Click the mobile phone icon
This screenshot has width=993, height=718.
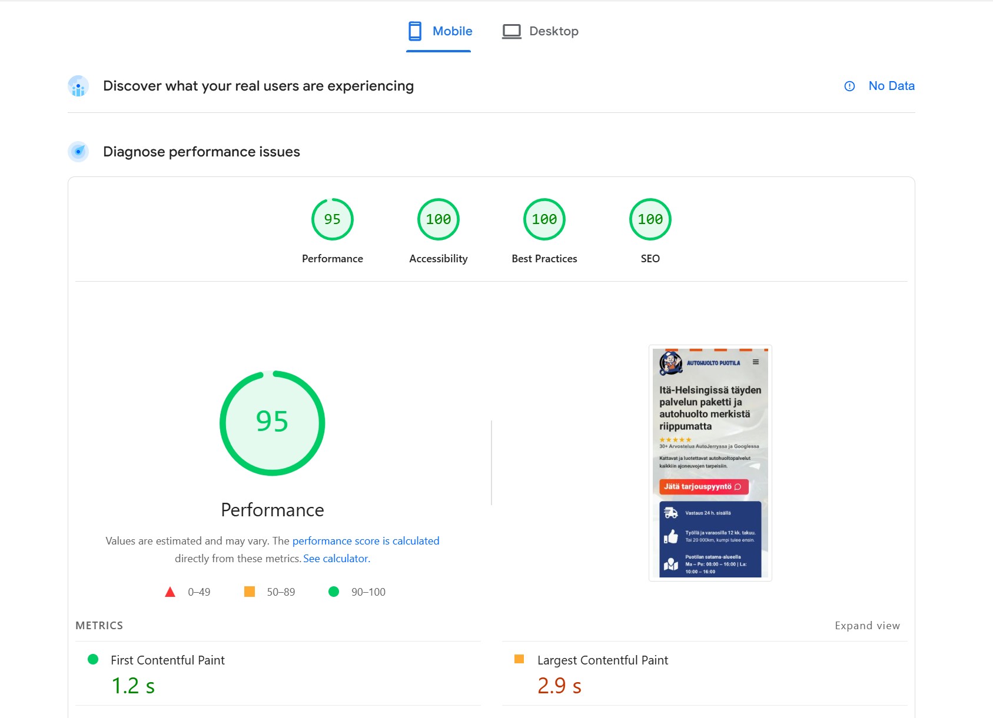pos(415,31)
